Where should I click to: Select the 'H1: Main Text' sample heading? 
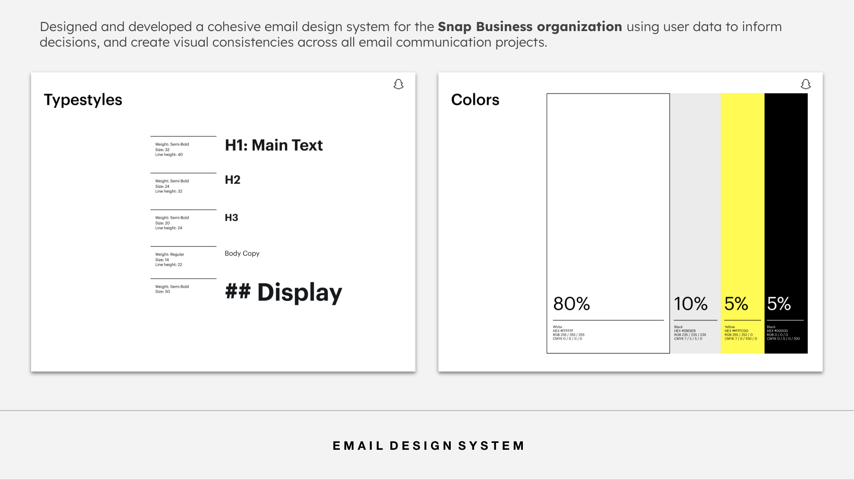point(274,145)
